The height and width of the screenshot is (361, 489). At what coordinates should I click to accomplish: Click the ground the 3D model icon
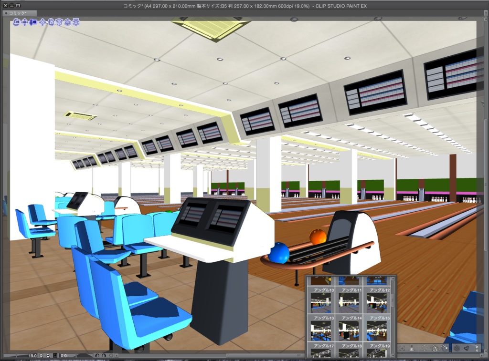[x=412, y=348]
